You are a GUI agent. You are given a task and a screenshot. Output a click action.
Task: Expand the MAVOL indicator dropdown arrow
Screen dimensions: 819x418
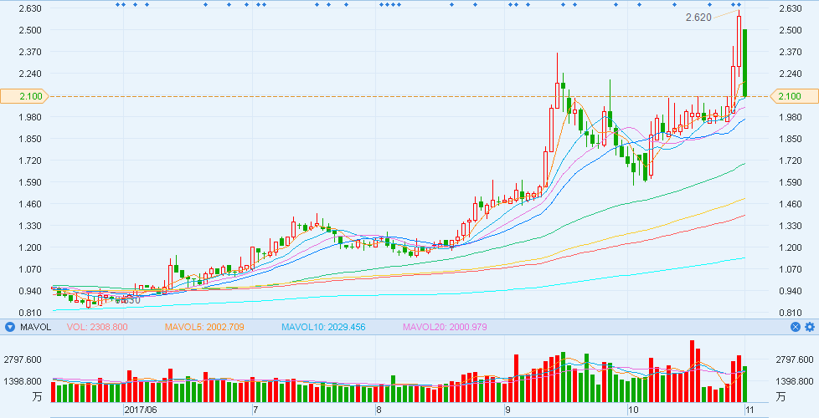(10, 328)
